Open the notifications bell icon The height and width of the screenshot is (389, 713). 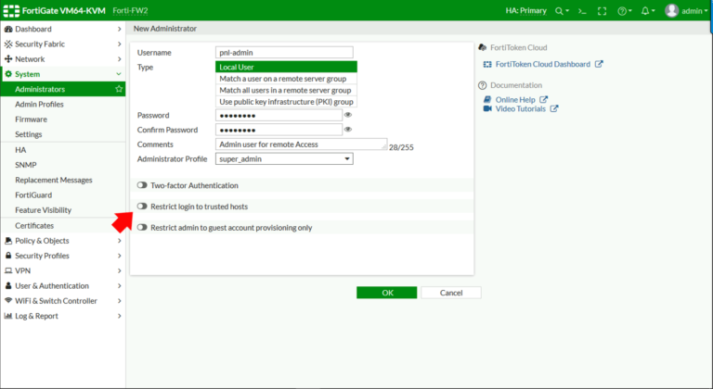[645, 11]
